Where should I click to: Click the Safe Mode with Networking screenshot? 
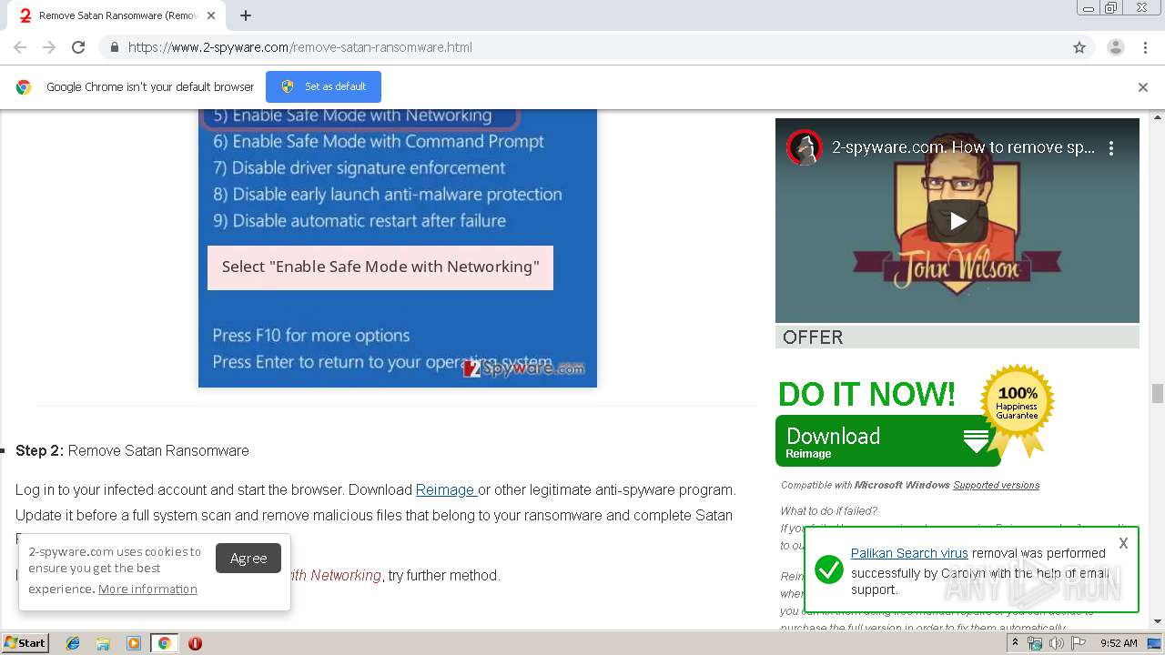[398, 247]
